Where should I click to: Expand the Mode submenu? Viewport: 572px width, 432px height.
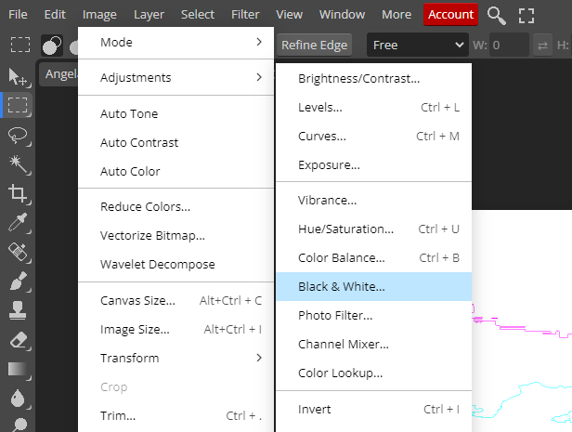click(x=180, y=42)
